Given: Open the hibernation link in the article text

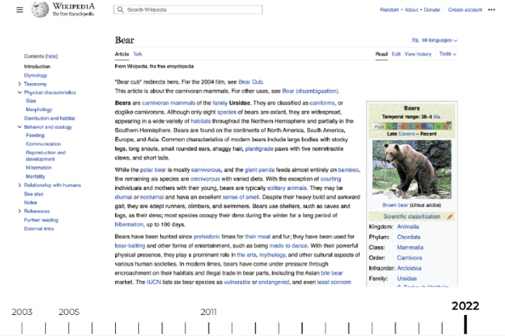Looking at the screenshot, I should pos(129,224).
